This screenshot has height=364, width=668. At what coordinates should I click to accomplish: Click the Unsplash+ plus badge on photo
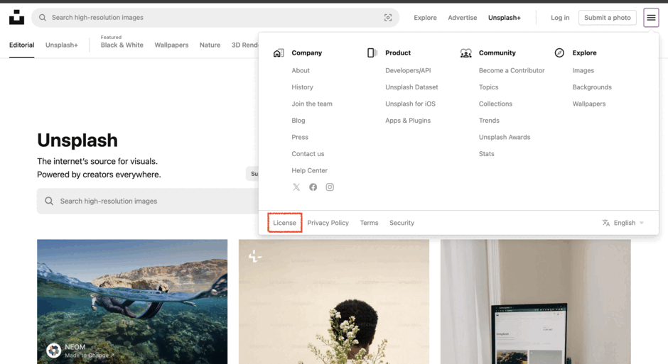(x=254, y=256)
